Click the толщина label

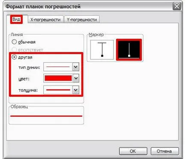pyautogui.click(x=28, y=90)
